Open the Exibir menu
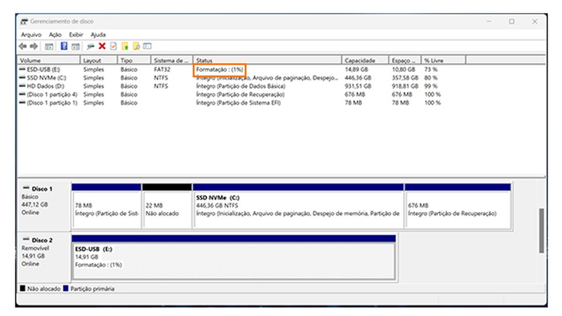 (76, 35)
